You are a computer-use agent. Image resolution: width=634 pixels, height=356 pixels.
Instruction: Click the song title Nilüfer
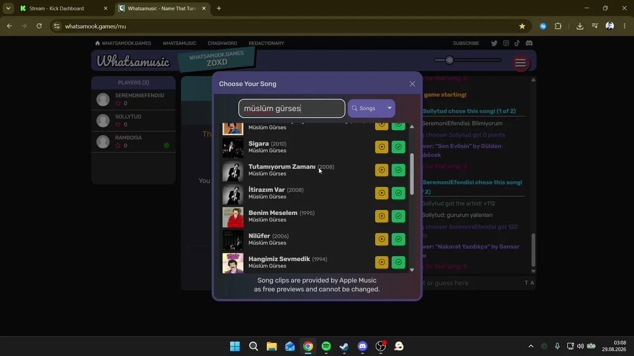click(260, 236)
